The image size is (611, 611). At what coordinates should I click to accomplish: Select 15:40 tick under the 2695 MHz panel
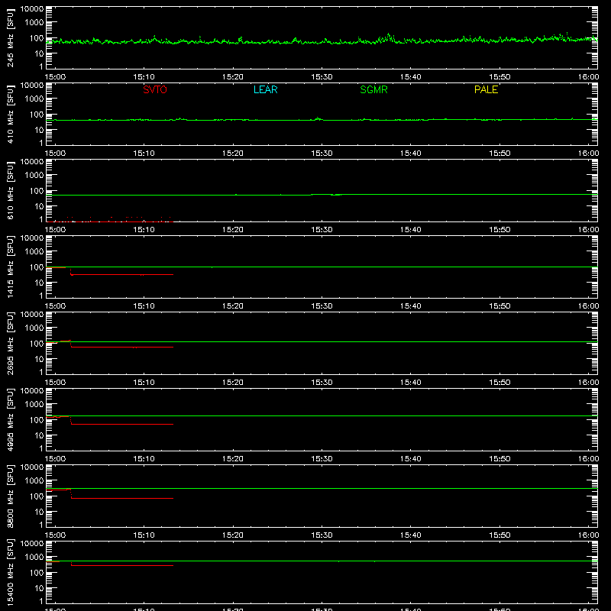(x=411, y=383)
